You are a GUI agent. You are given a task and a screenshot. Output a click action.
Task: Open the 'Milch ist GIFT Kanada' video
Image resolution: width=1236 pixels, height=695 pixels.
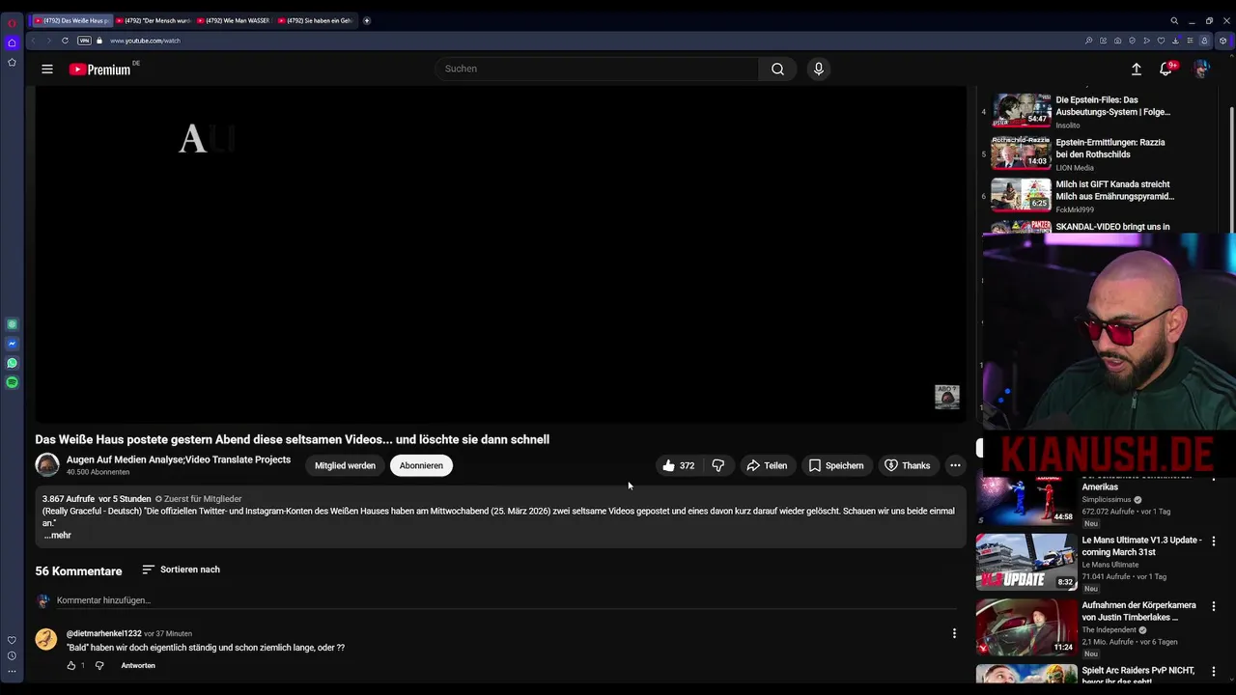1115,190
